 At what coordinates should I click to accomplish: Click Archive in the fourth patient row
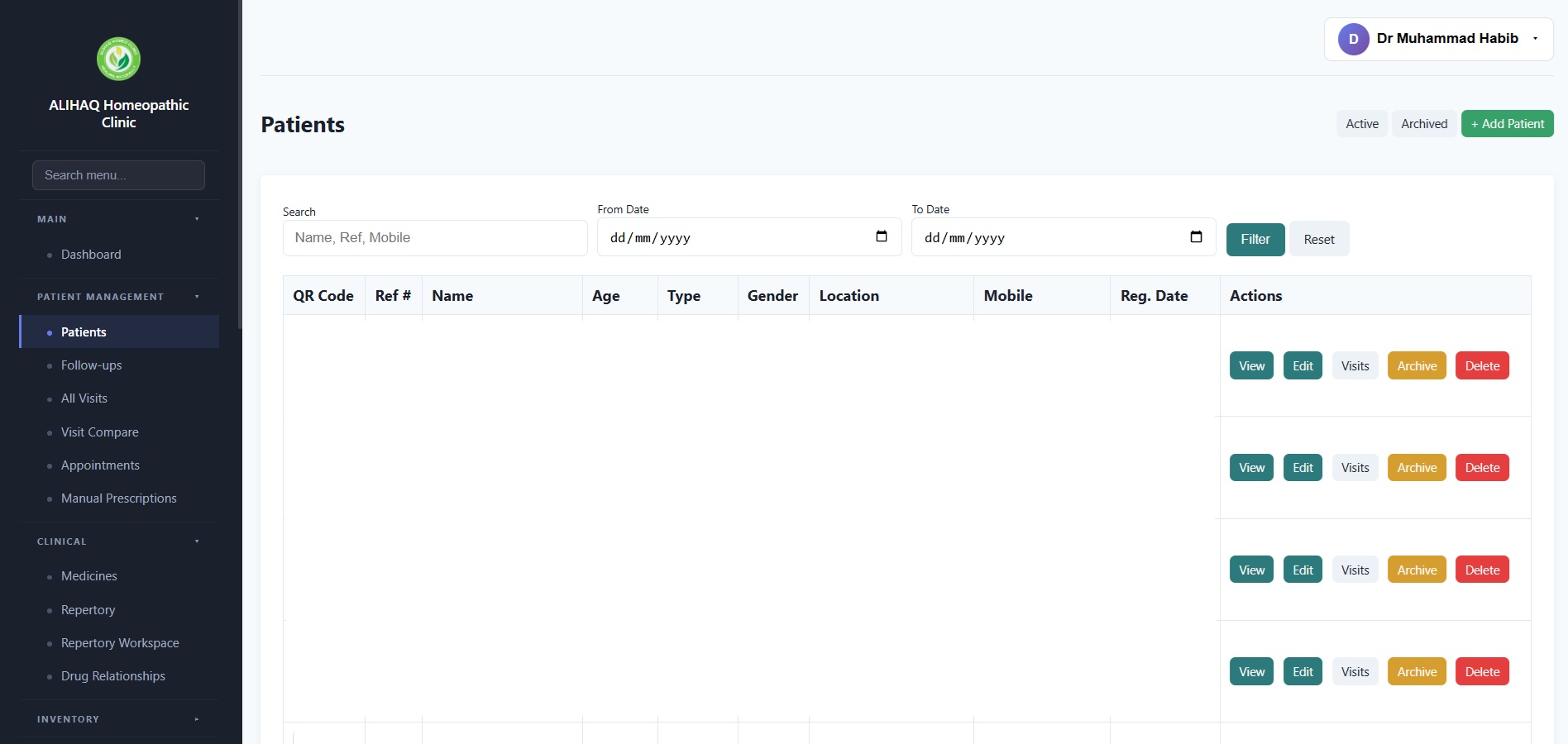pos(1417,671)
